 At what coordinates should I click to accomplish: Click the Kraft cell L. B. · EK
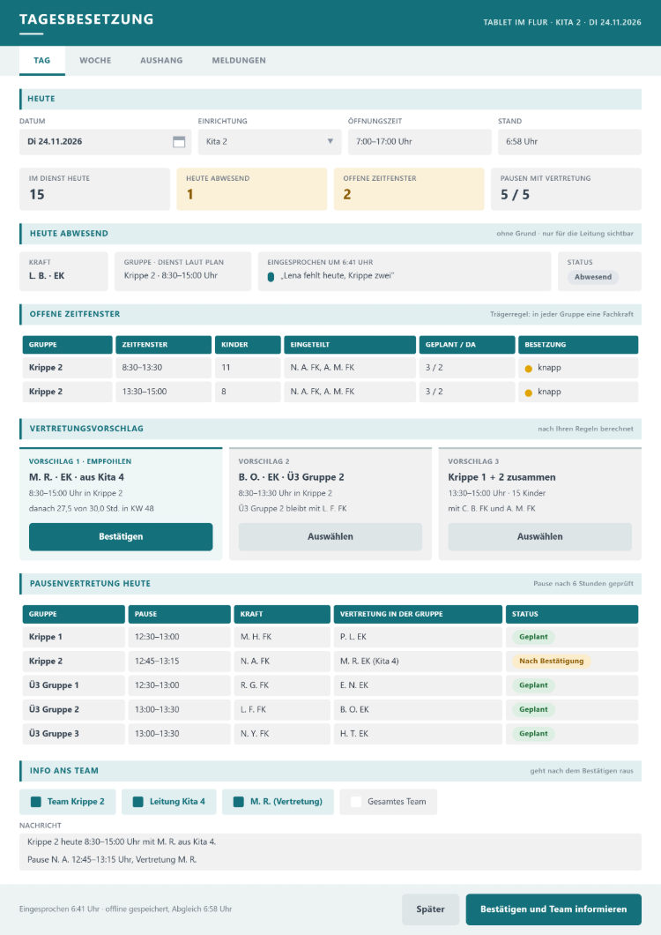(63, 272)
